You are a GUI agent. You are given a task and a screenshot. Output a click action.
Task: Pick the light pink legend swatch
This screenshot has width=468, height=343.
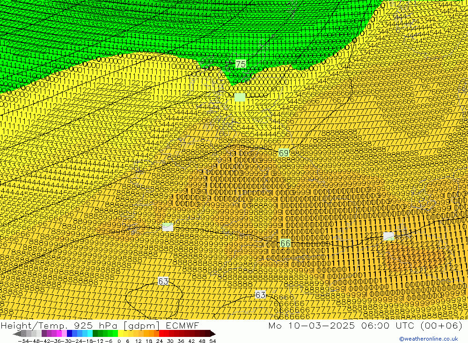point(64,334)
